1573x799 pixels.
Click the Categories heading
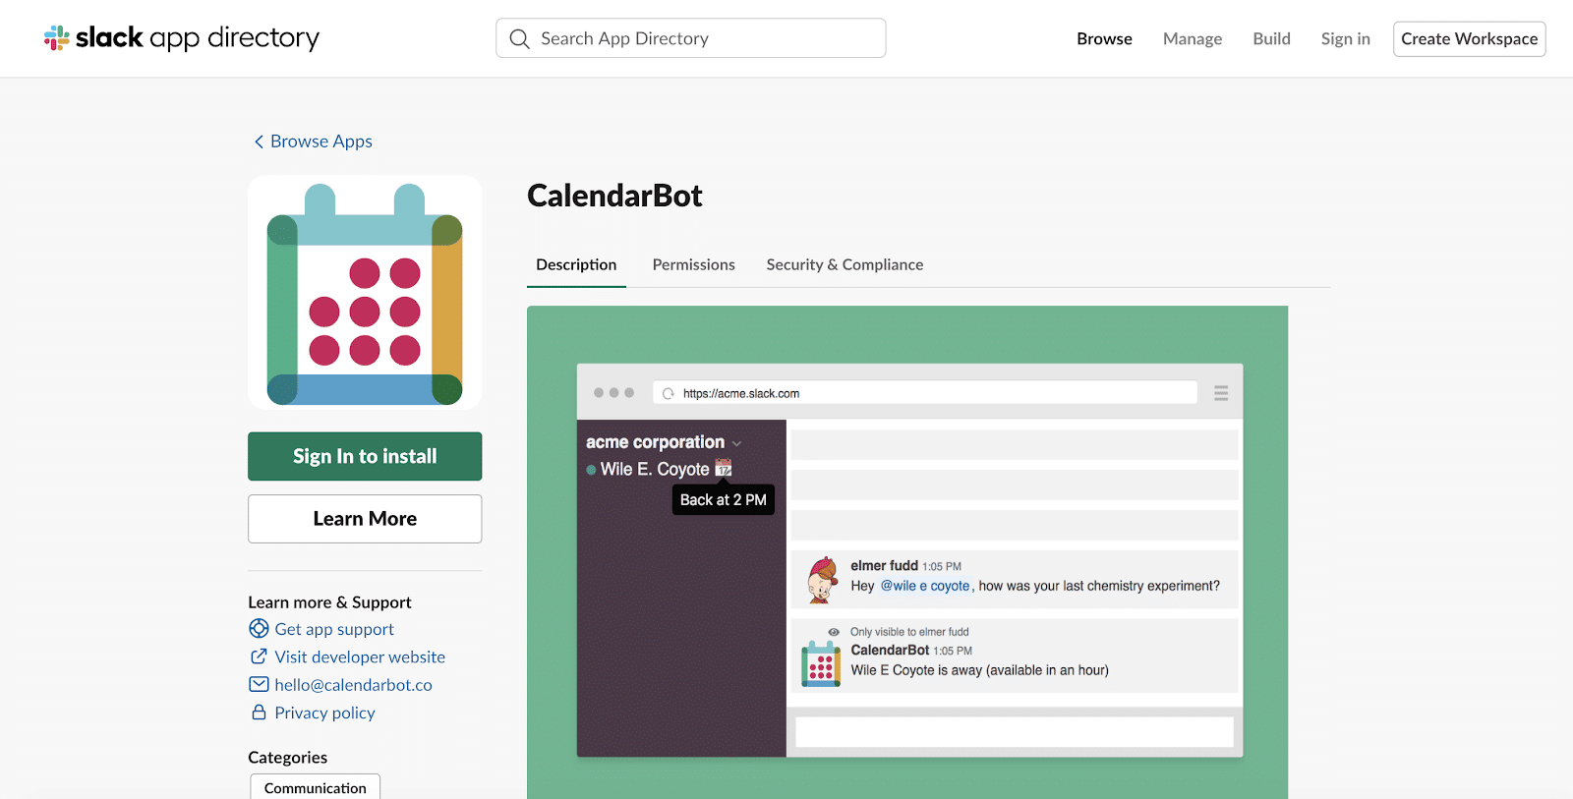(287, 758)
